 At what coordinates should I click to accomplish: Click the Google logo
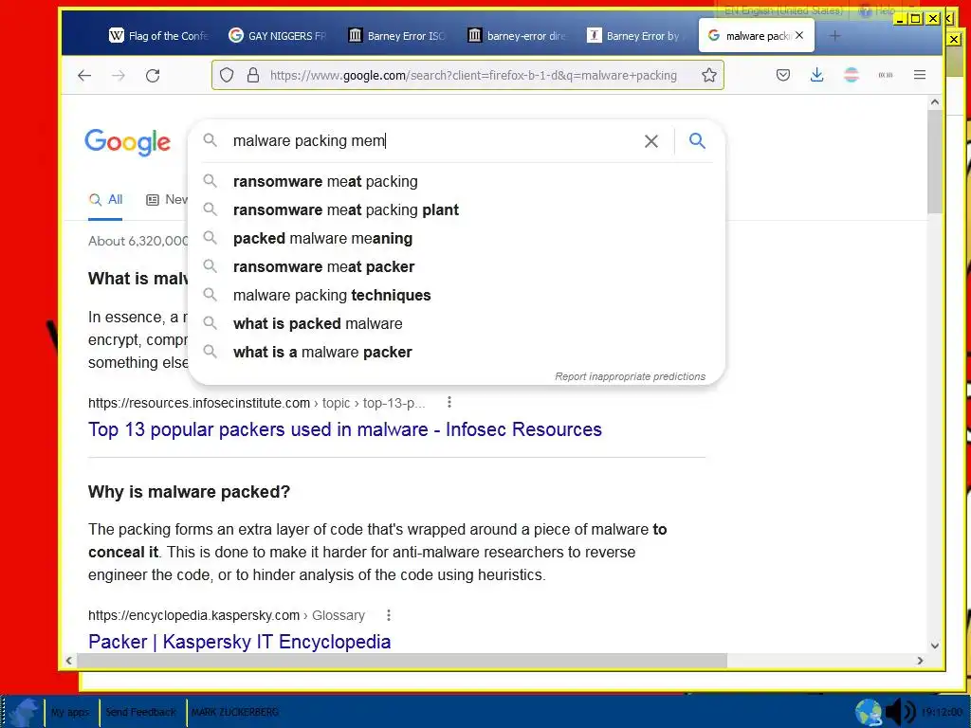[x=128, y=142]
